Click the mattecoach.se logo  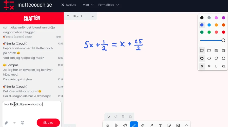[x=28, y=5]
